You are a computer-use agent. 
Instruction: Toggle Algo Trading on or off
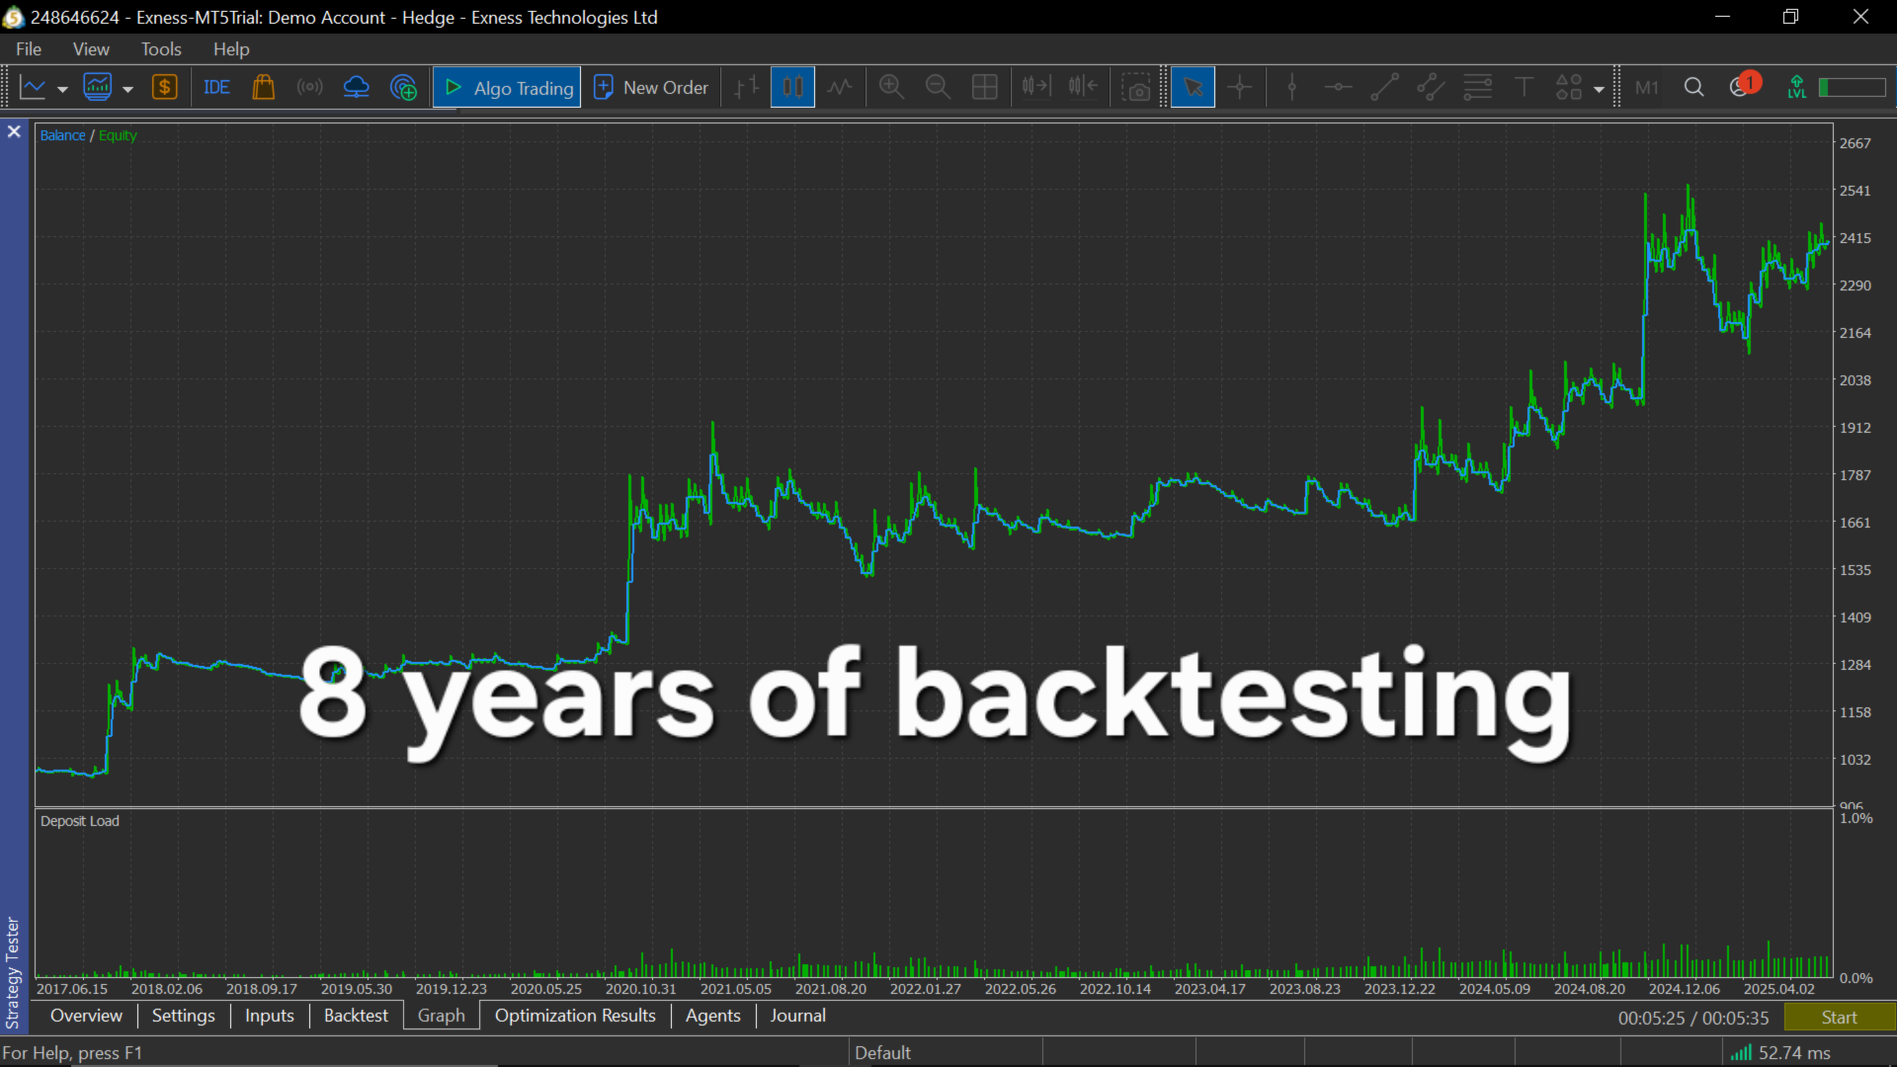click(x=508, y=87)
